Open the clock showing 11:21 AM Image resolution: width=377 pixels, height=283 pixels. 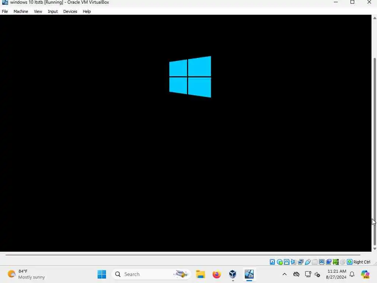tap(336, 274)
